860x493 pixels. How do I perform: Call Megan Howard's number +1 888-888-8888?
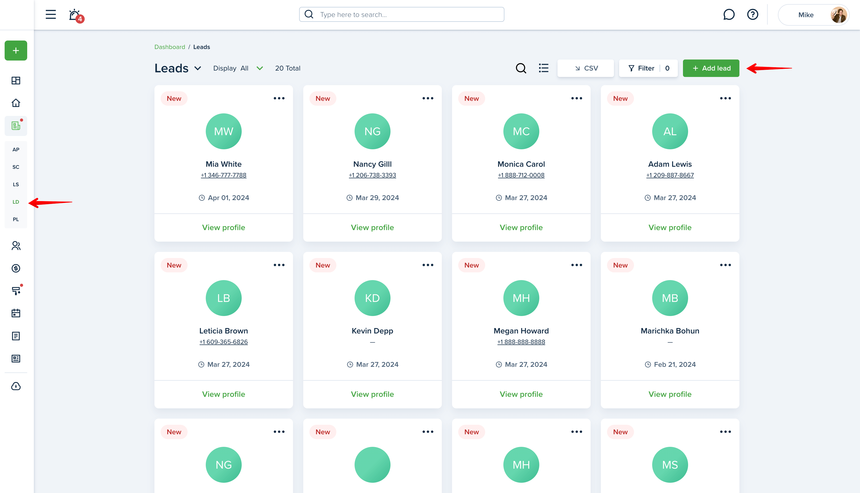click(521, 342)
